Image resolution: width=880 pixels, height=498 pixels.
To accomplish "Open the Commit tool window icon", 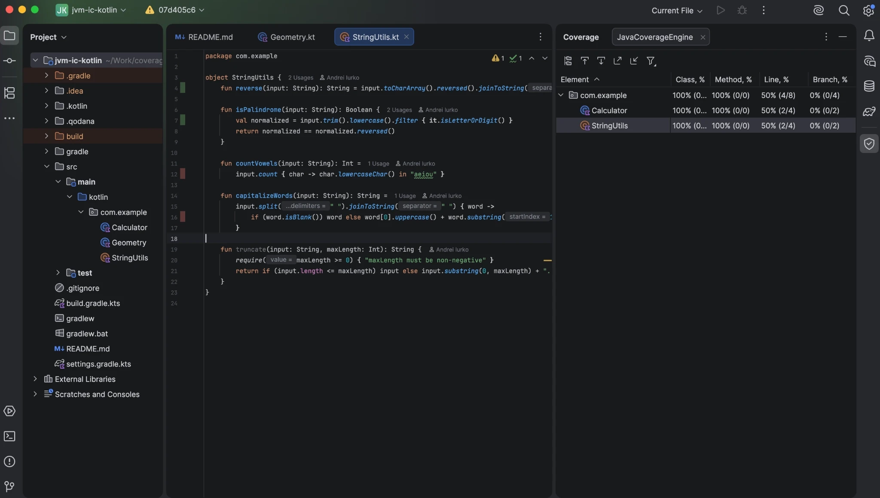I will coord(9,61).
